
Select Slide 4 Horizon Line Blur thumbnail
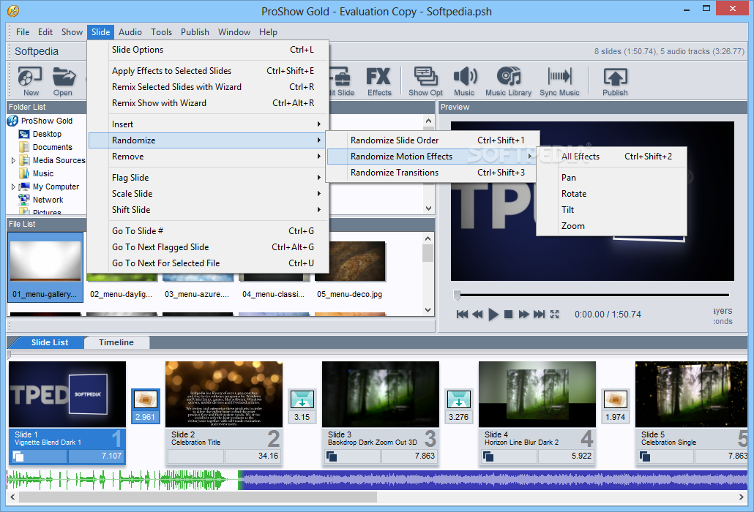pyautogui.click(x=537, y=394)
